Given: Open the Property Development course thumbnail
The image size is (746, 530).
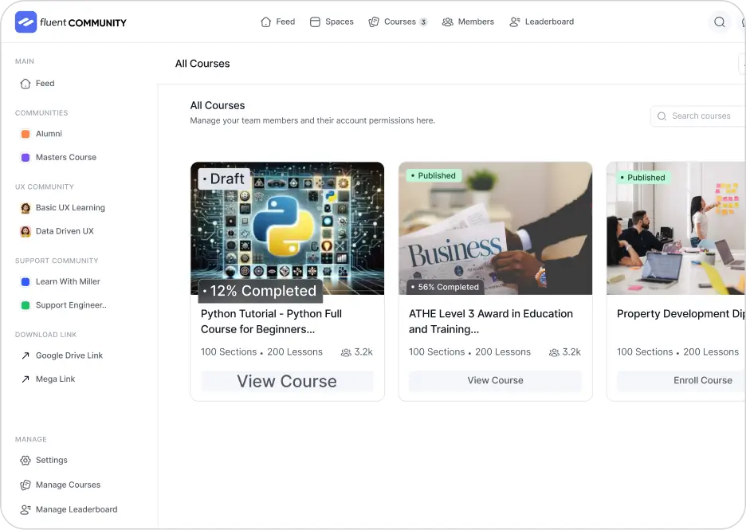Looking at the screenshot, I should [x=676, y=229].
